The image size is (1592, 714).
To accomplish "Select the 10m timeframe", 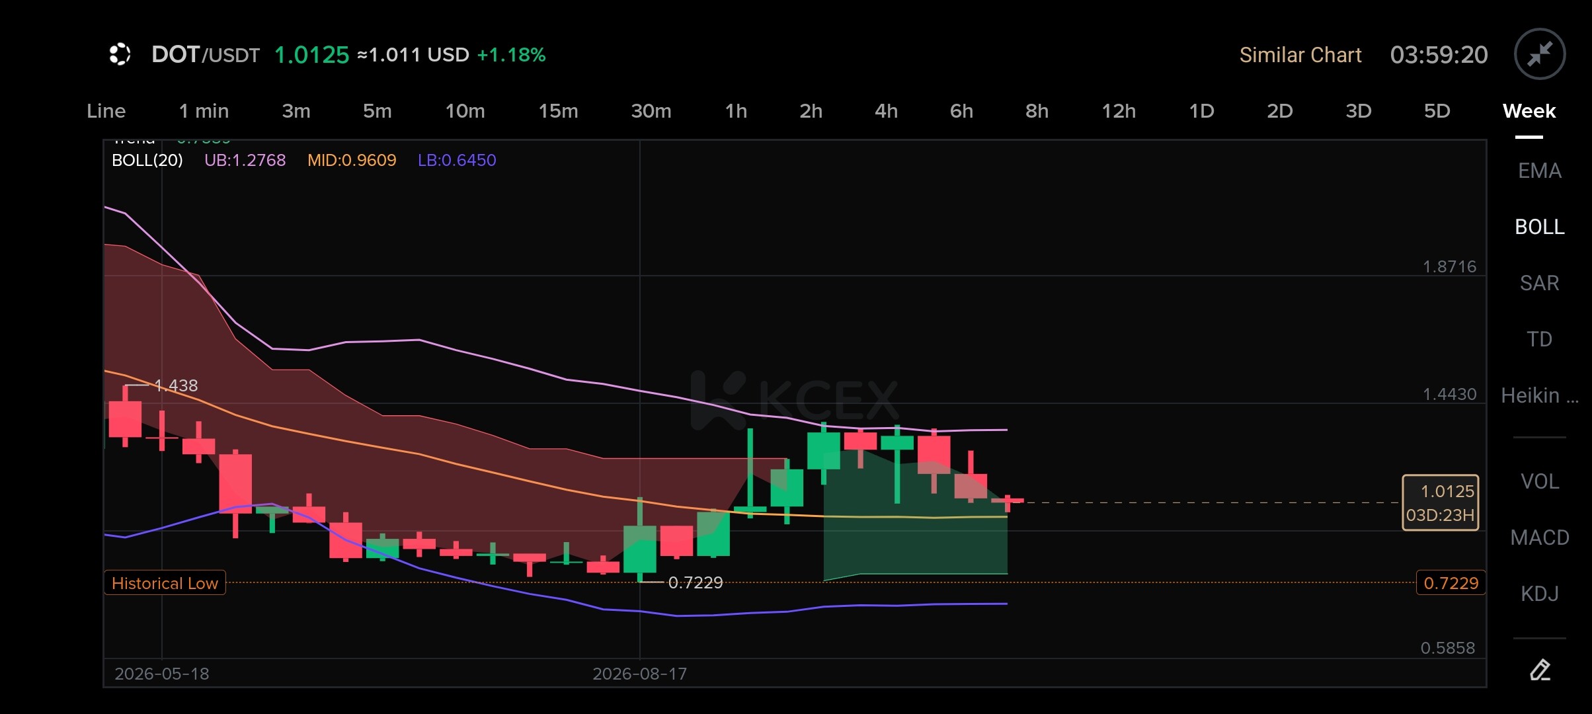I will pyautogui.click(x=465, y=110).
